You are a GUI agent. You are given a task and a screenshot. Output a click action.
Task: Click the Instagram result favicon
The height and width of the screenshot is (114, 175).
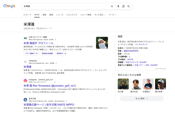coord(25,81)
